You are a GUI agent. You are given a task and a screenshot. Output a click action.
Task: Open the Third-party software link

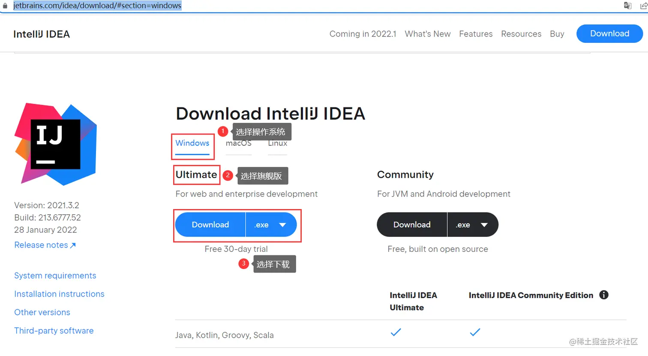pos(54,331)
